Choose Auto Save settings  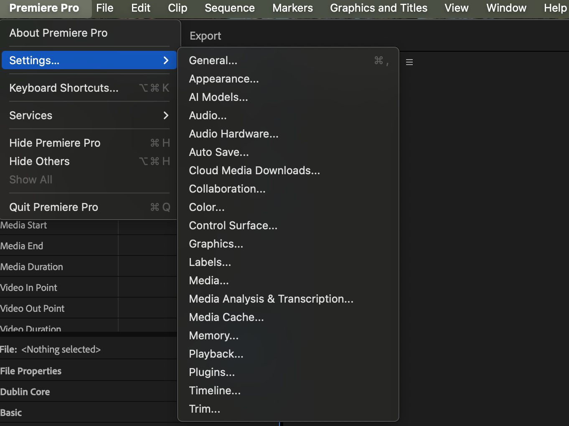click(219, 152)
